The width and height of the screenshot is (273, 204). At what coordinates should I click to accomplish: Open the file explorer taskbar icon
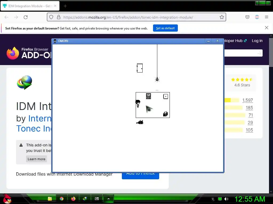click(x=50, y=199)
